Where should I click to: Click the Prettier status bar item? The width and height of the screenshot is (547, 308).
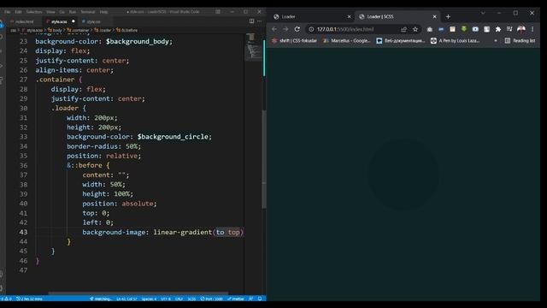[236, 299]
